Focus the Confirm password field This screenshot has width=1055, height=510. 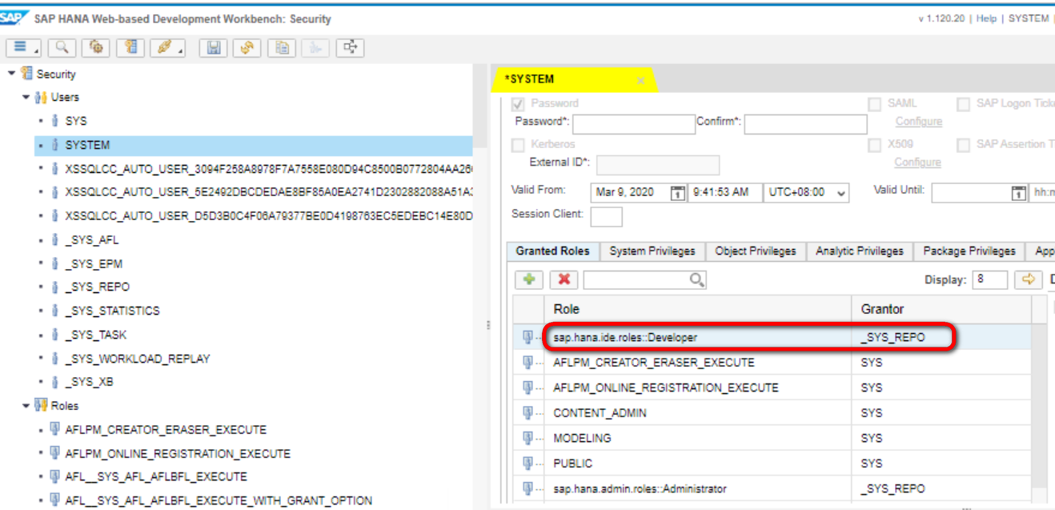[x=806, y=124]
